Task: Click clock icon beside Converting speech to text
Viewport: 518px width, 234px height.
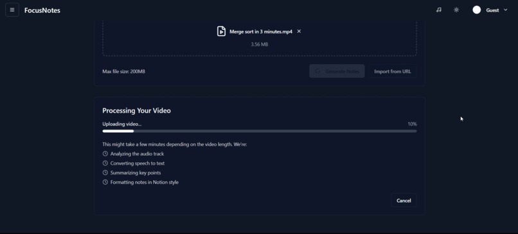Action: pos(105,163)
